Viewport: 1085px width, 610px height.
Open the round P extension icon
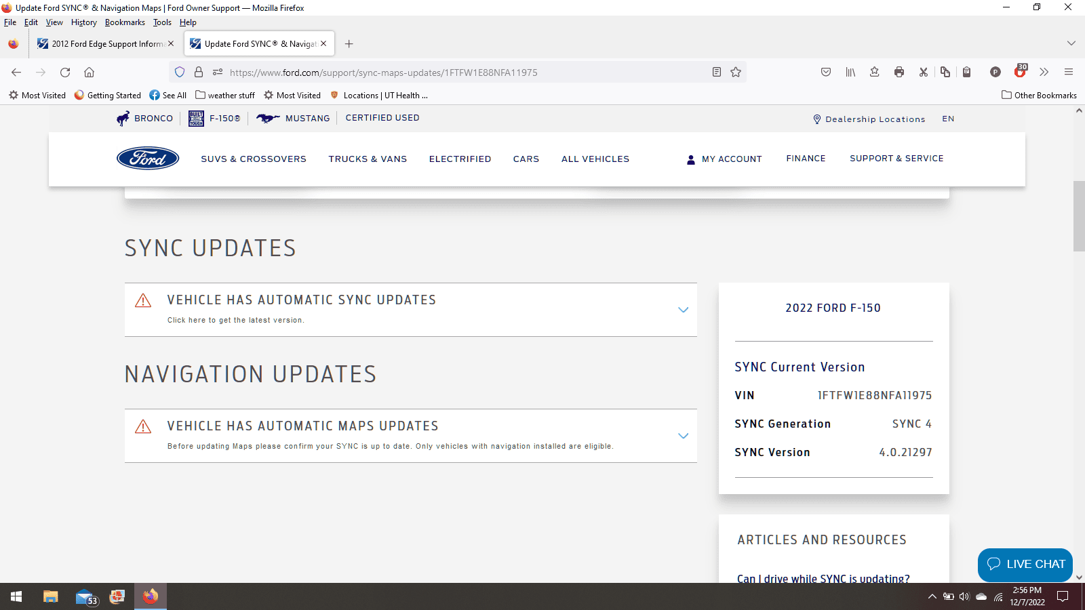tap(995, 73)
